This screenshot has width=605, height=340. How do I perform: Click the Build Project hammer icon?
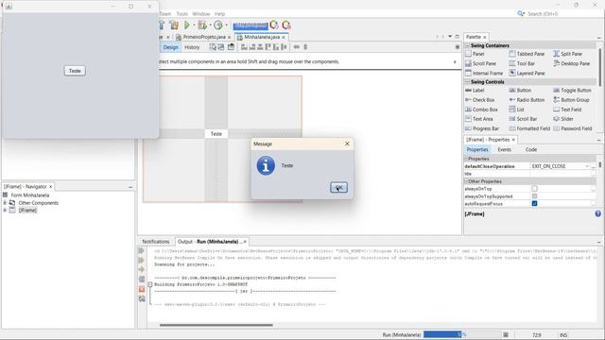point(162,25)
